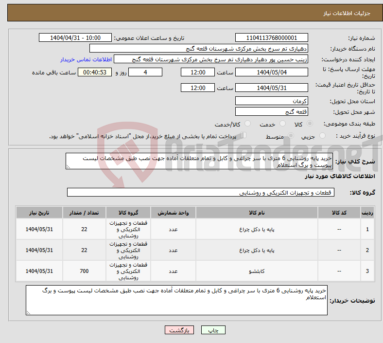Viewport: 383px width, 343px height.
Task: Click the نام کالا column header
Action: 257,213
